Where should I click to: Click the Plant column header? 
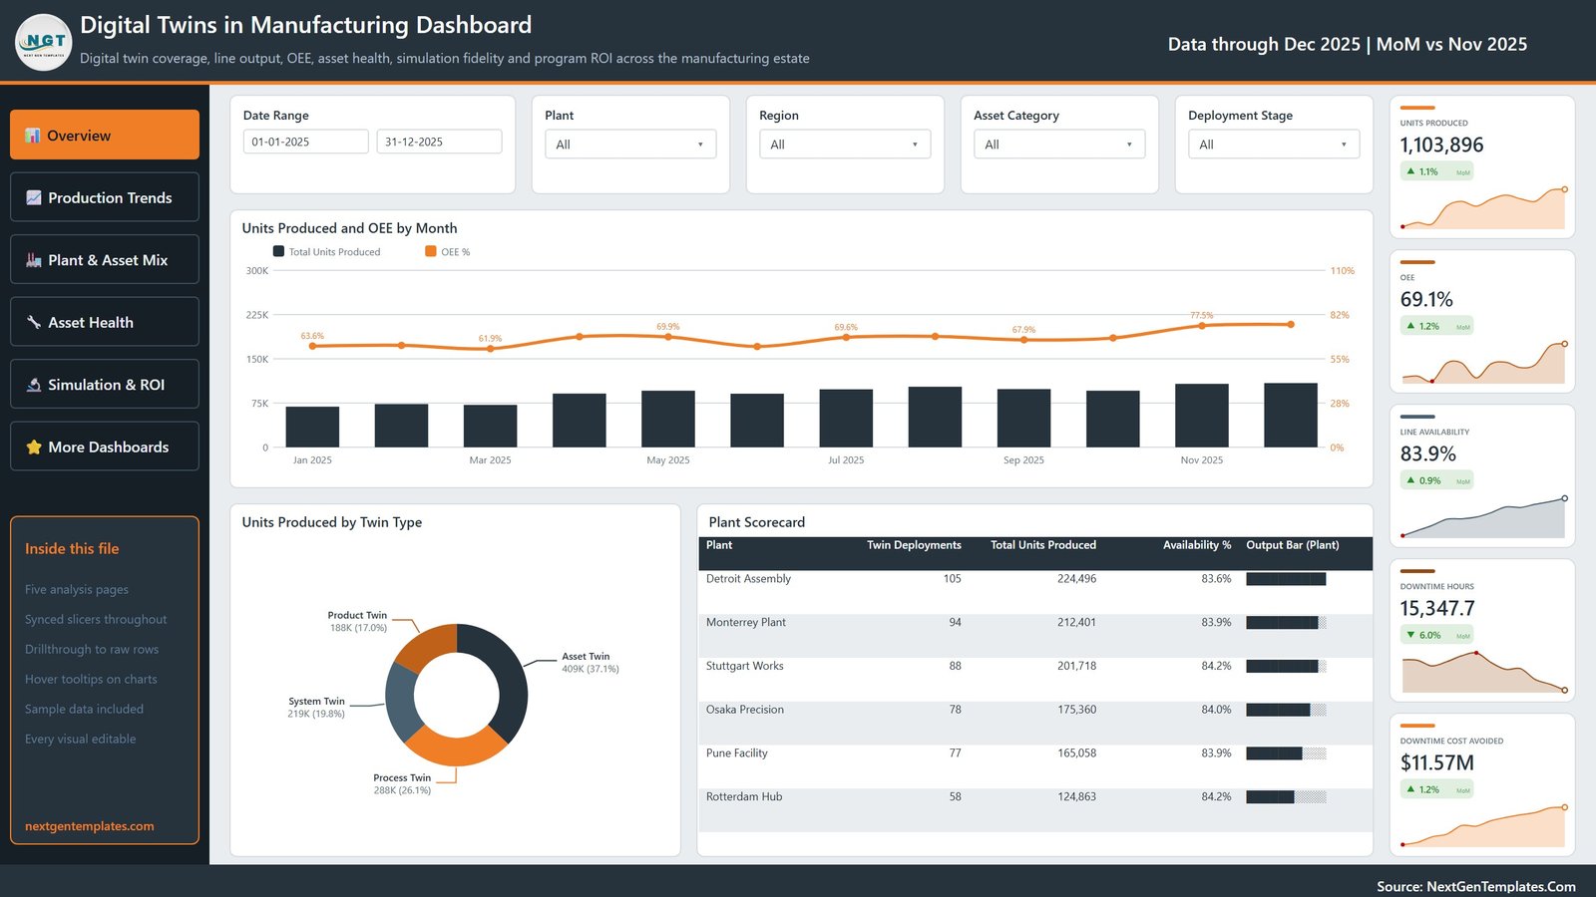click(719, 545)
